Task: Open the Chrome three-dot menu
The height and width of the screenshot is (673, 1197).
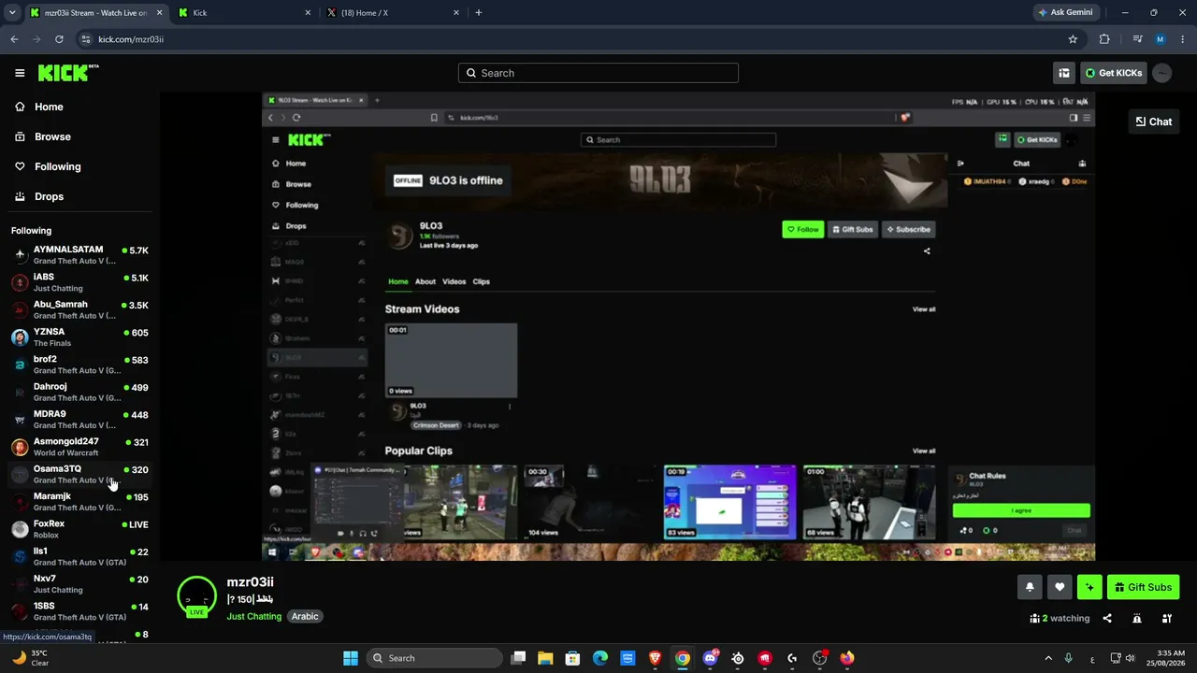Action: [x=1184, y=39]
